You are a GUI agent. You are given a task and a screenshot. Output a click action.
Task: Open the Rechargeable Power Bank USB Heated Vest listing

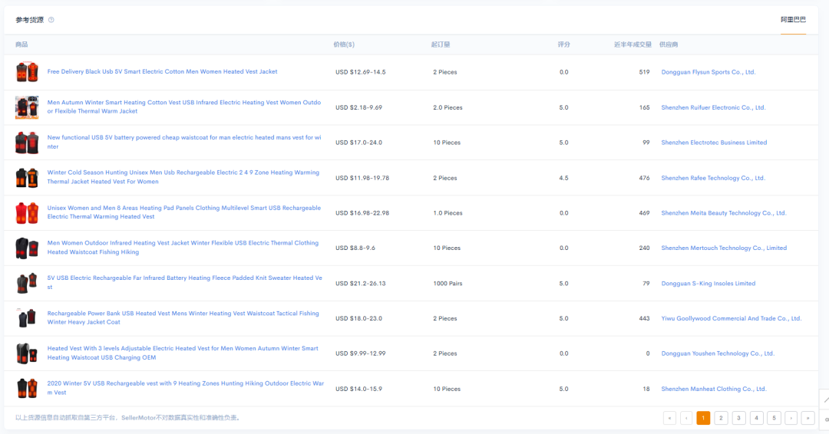(183, 318)
